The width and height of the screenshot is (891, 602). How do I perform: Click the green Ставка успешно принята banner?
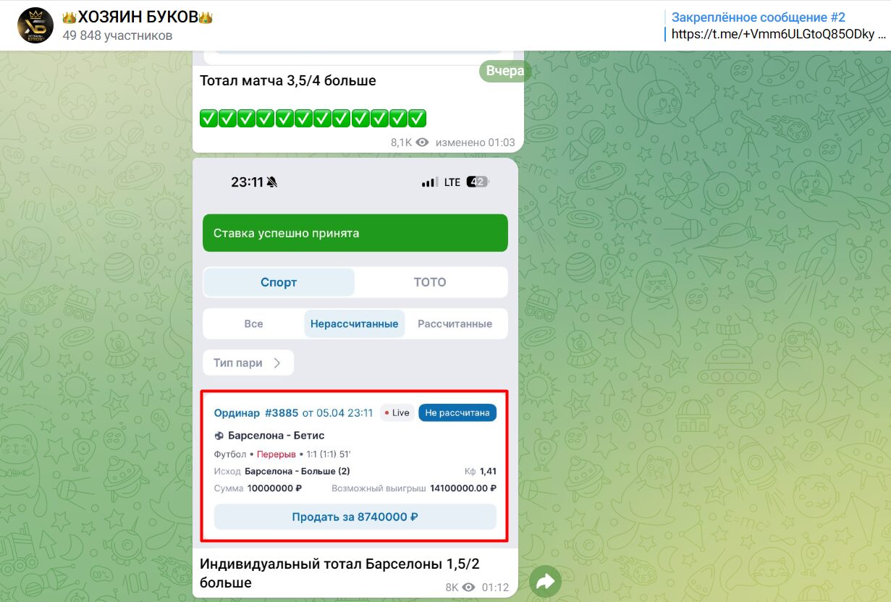click(355, 233)
